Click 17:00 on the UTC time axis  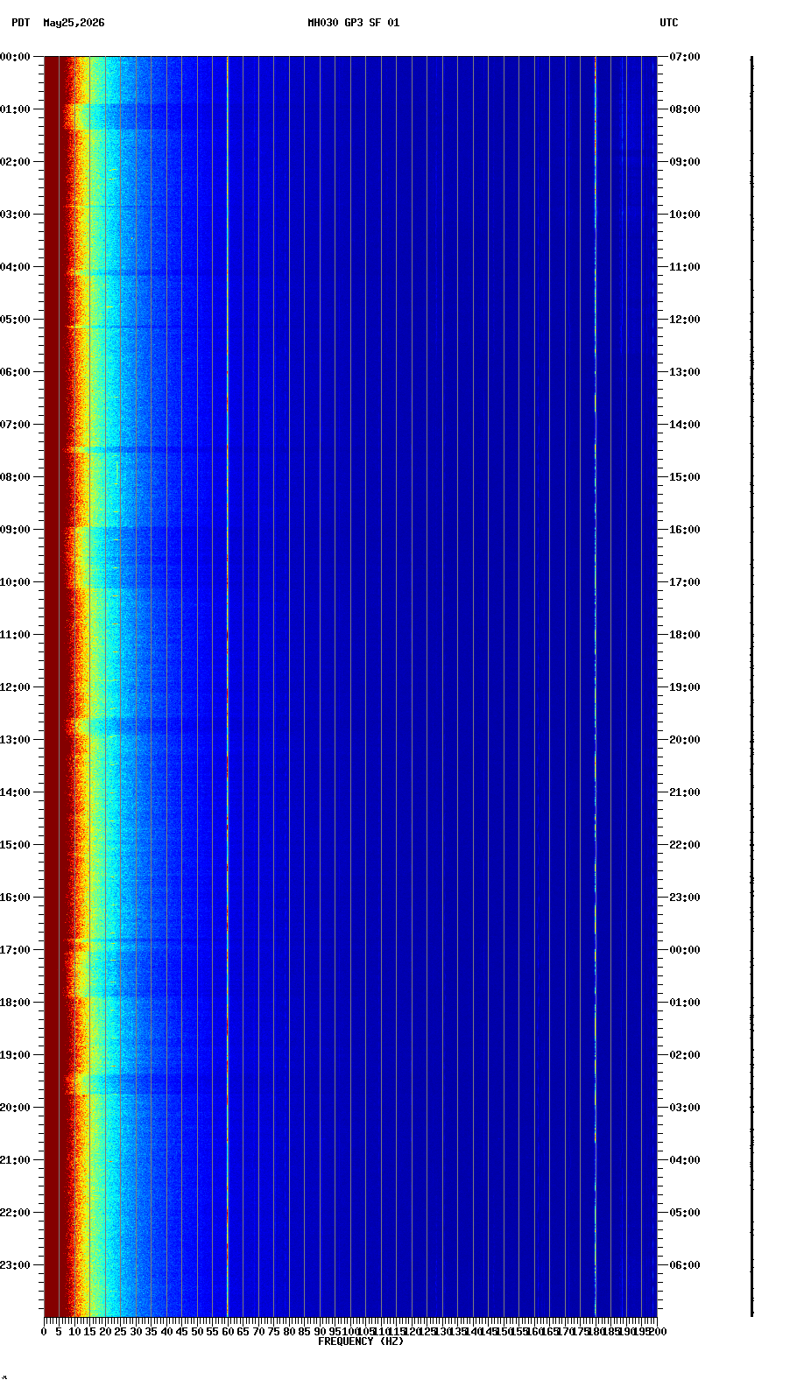point(685,582)
